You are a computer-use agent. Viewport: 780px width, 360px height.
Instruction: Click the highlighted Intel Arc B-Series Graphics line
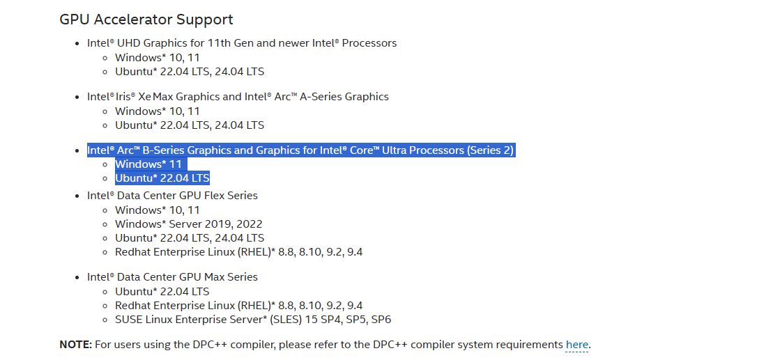(300, 150)
